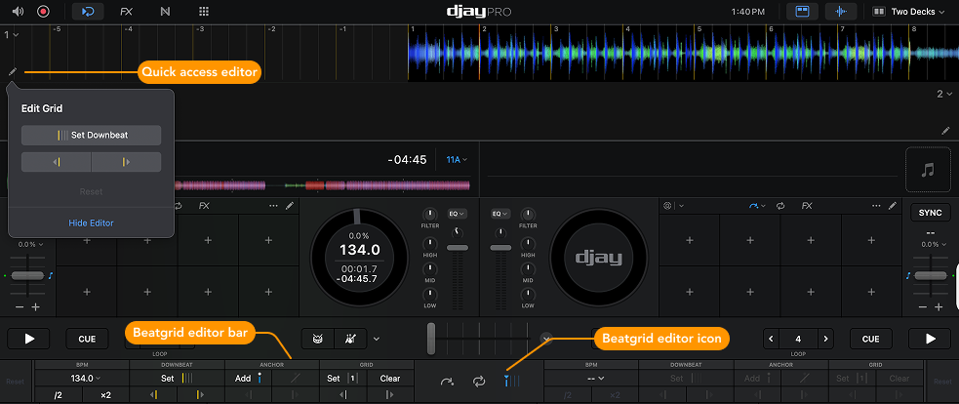Halve BPM with the /2 button
The width and height of the screenshot is (959, 404).
[x=59, y=395]
